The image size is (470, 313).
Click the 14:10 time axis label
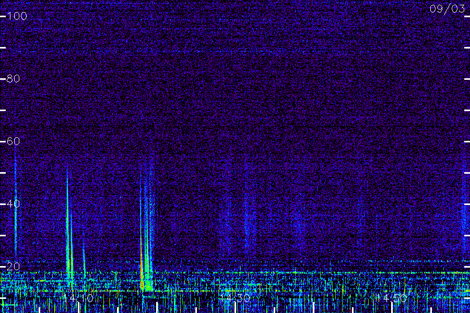coord(78,298)
